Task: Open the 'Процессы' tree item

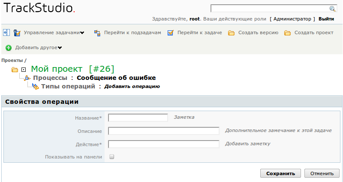Action: [50, 78]
